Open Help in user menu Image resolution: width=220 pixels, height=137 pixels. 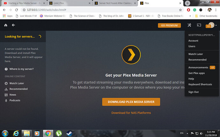pos(191,79)
